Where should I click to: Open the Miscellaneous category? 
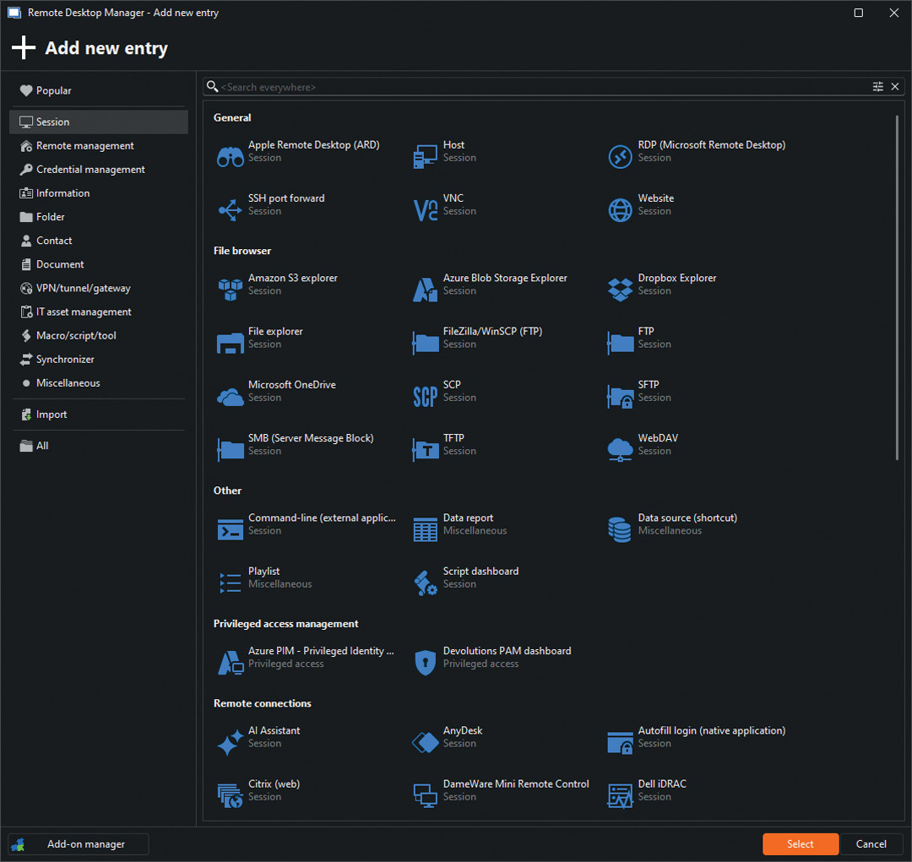(x=99, y=383)
